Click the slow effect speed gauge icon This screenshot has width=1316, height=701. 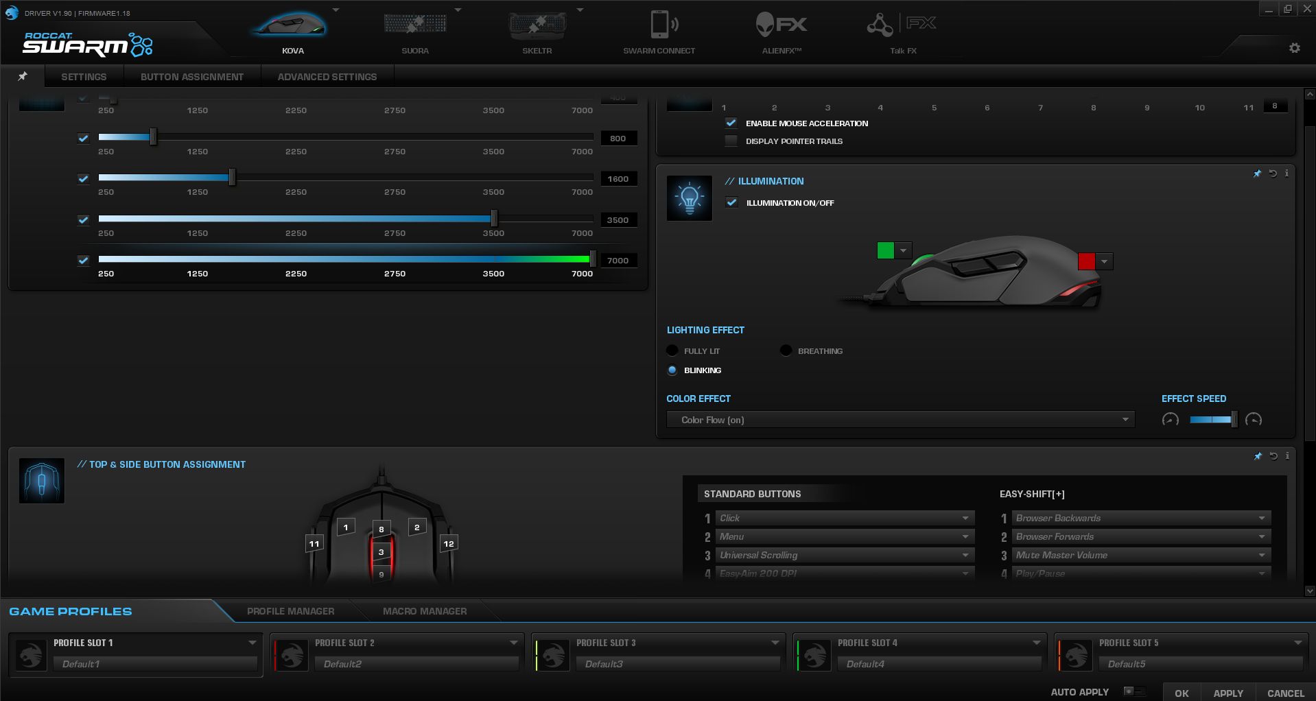coord(1171,420)
